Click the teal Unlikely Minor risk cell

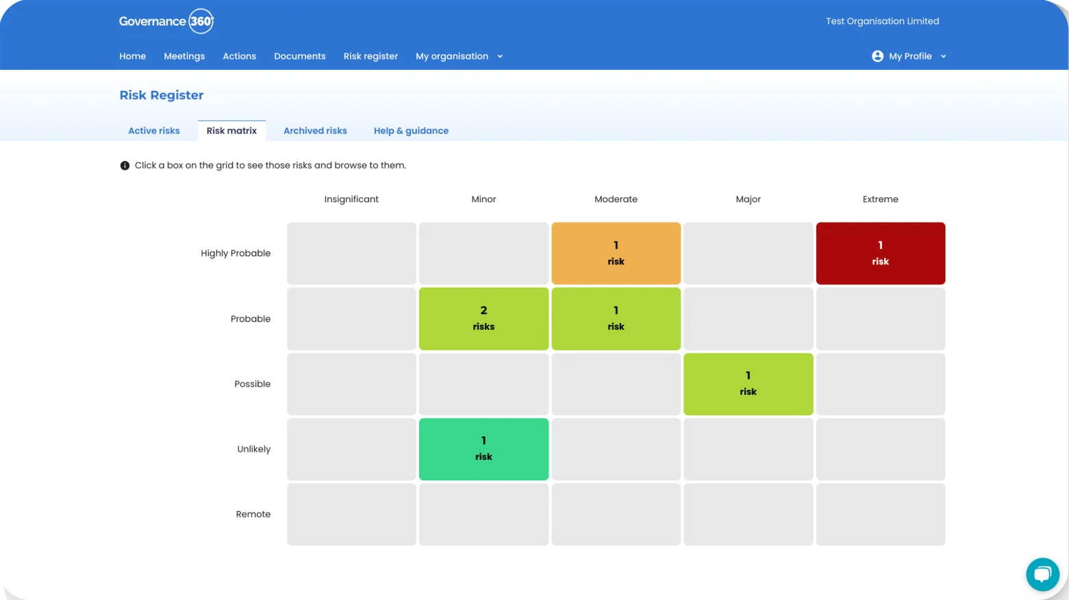483,449
